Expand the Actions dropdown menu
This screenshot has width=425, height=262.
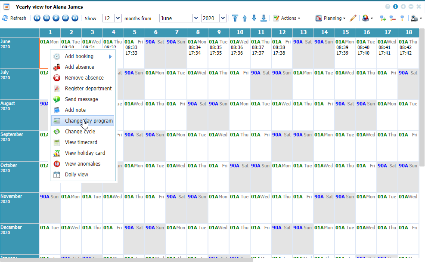pyautogui.click(x=288, y=18)
